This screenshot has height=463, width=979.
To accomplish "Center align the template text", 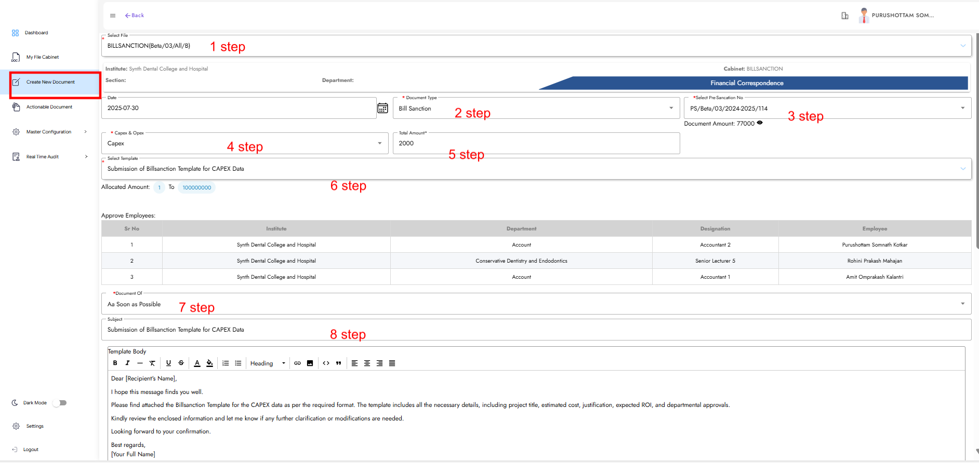I will [x=367, y=363].
